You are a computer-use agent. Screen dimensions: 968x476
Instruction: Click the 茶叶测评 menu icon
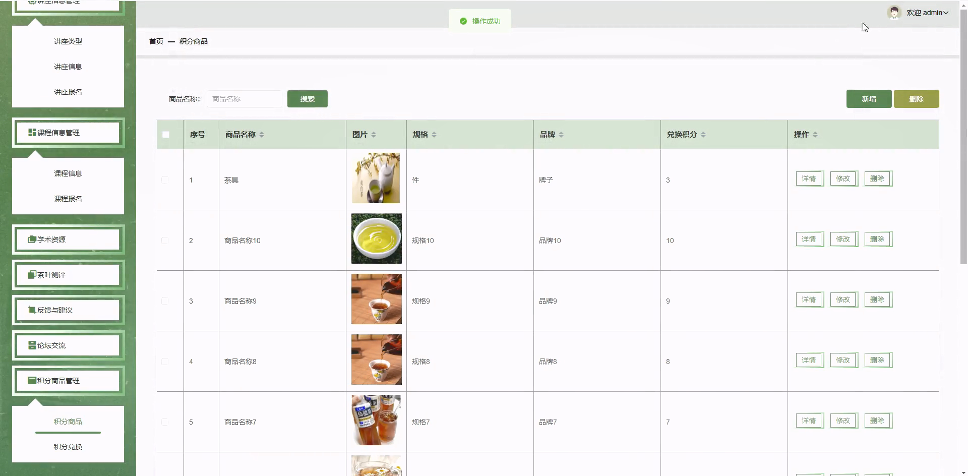tap(32, 275)
